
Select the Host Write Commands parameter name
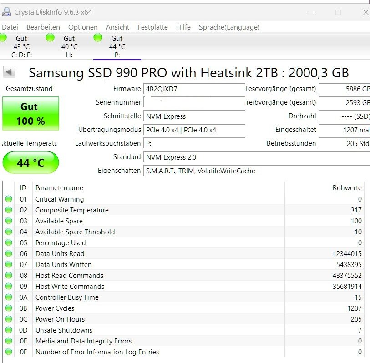point(70,286)
